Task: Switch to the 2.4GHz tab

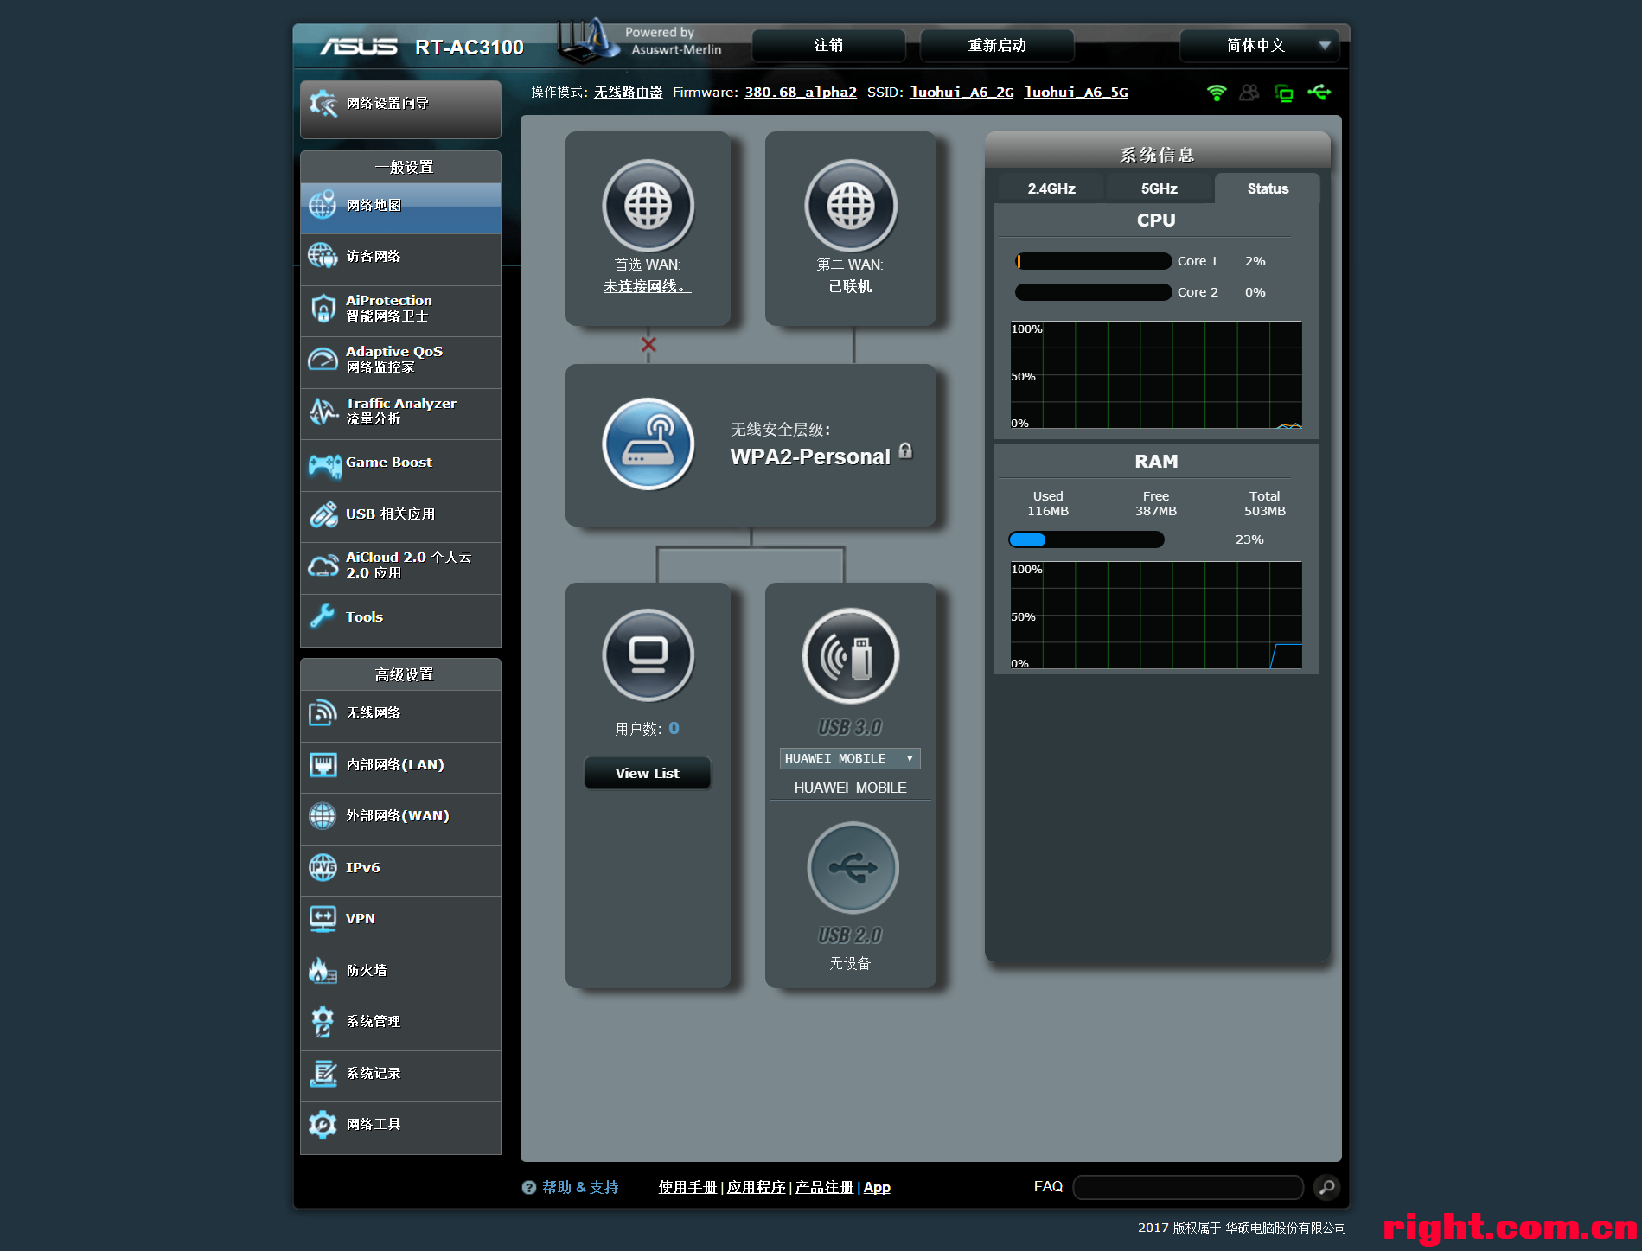Action: click(1051, 188)
